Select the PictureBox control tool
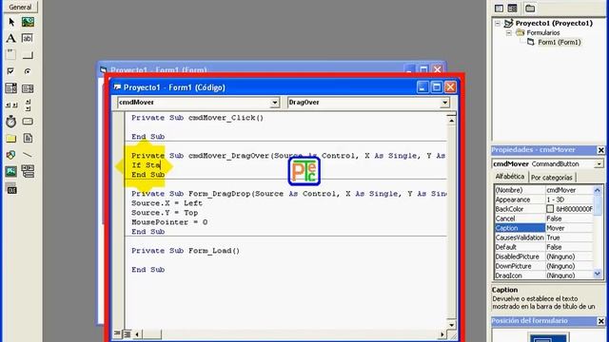 [x=28, y=22]
